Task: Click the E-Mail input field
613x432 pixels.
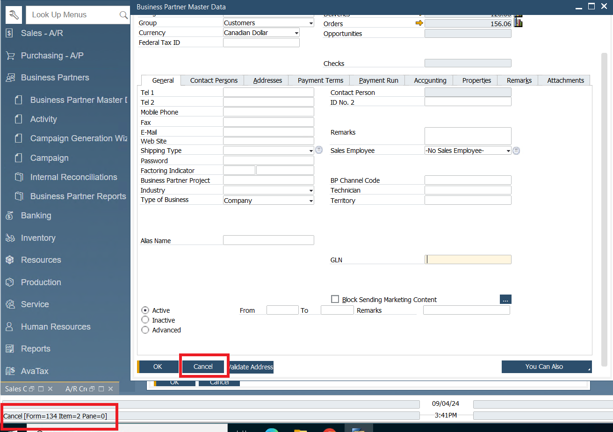Action: point(268,132)
